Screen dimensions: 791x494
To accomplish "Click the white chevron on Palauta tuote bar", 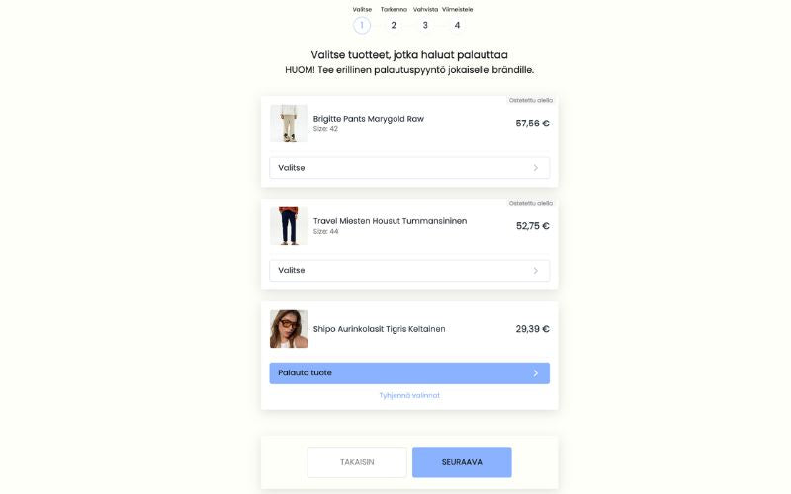I will tap(535, 373).
